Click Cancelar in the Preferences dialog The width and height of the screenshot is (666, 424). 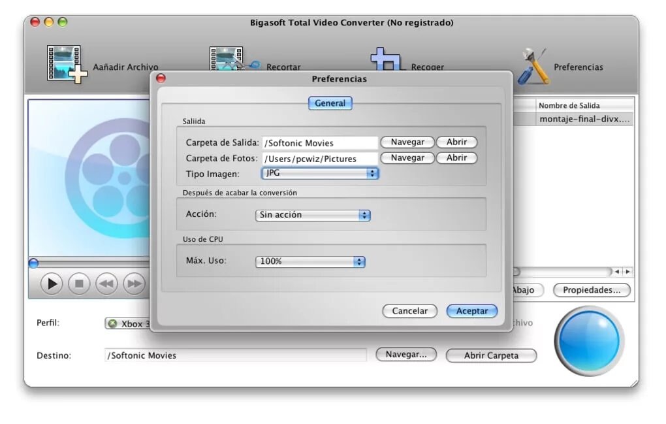click(409, 311)
